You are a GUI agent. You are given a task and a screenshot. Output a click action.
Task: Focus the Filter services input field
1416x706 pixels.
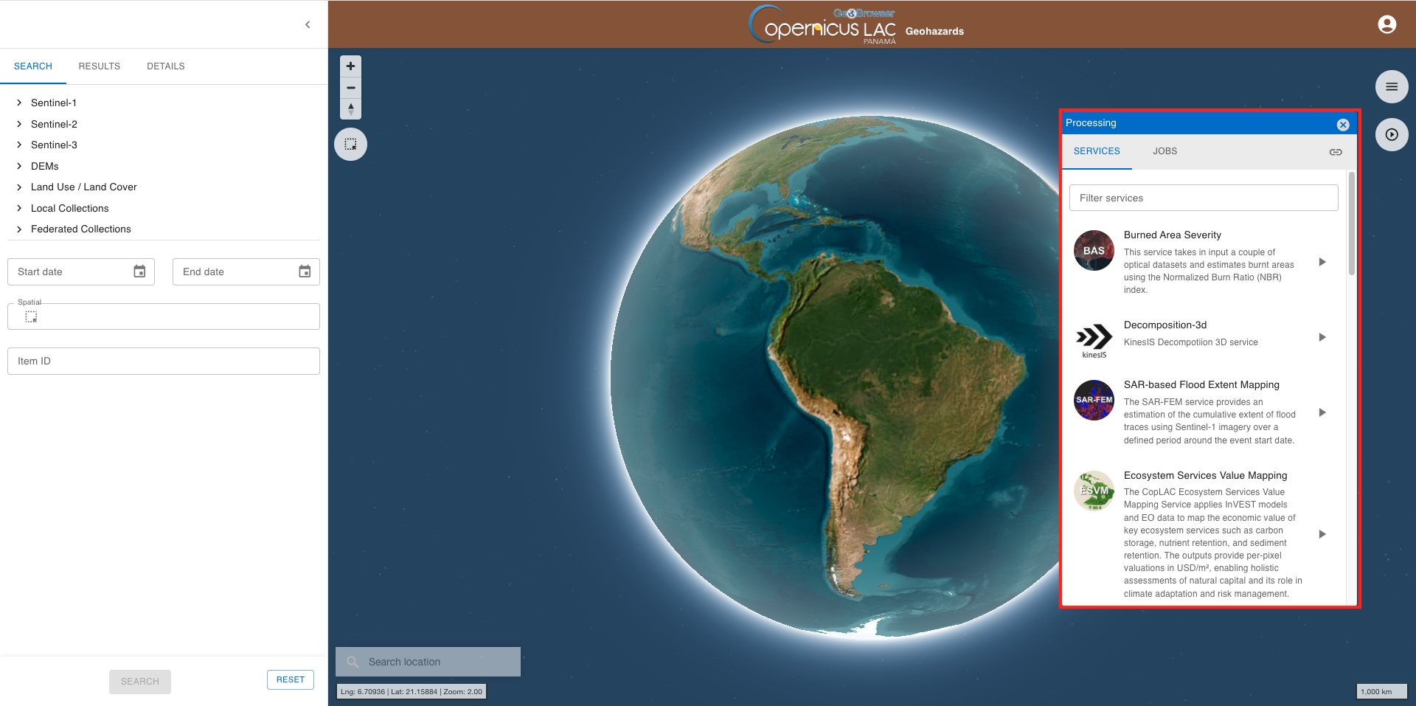tap(1203, 198)
